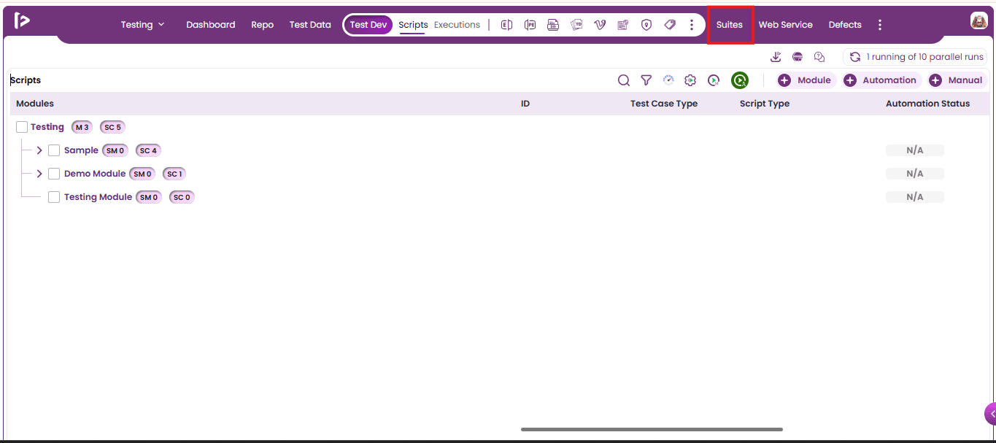The image size is (996, 443).
Task: Click the plus icon on Module button
Action: 784,80
